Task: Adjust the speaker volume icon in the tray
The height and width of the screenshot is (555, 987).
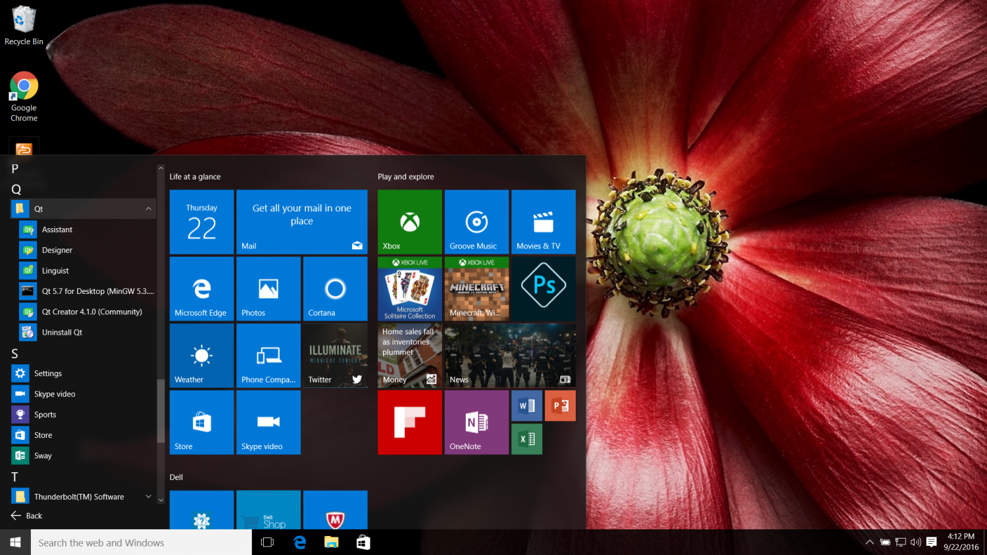Action: [x=915, y=542]
